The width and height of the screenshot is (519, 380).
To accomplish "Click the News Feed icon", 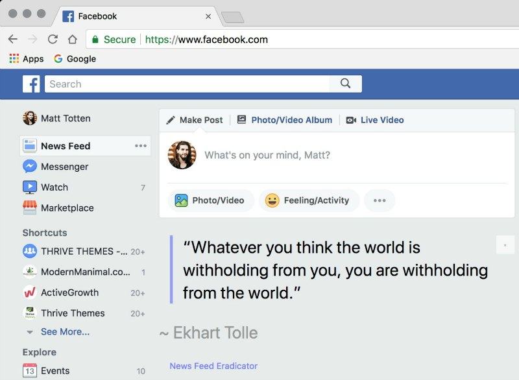I will point(30,145).
